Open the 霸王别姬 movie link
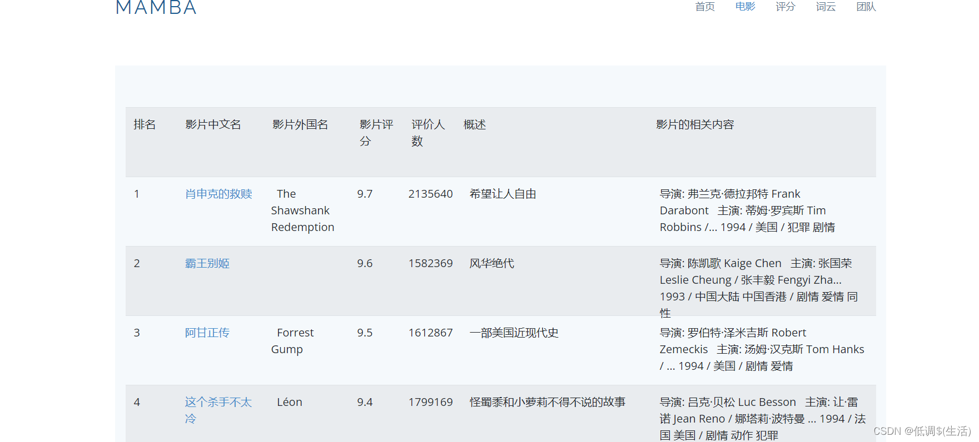 (207, 263)
